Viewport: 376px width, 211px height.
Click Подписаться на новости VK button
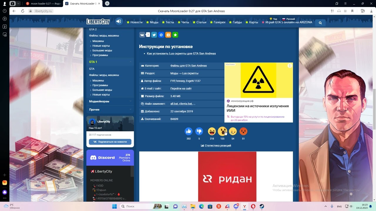[110, 142]
